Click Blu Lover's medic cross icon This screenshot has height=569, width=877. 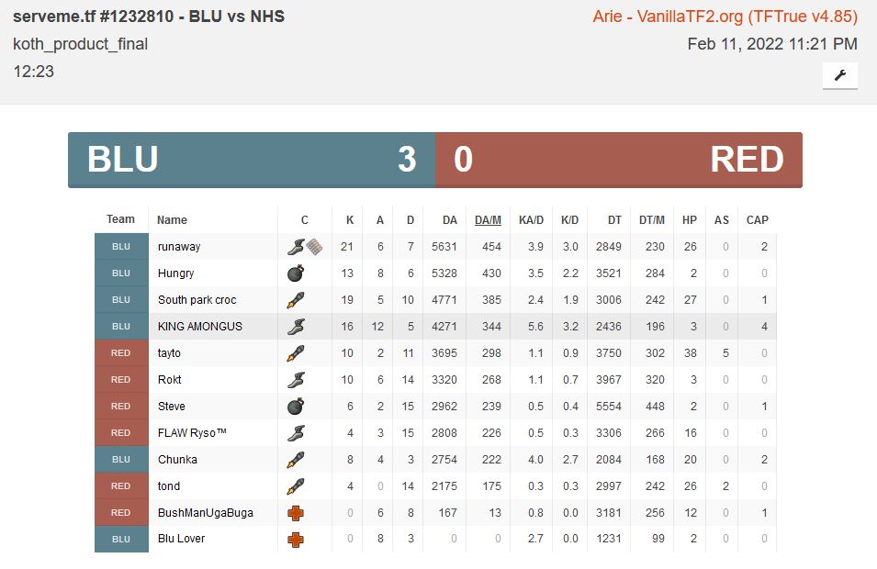[296, 540]
